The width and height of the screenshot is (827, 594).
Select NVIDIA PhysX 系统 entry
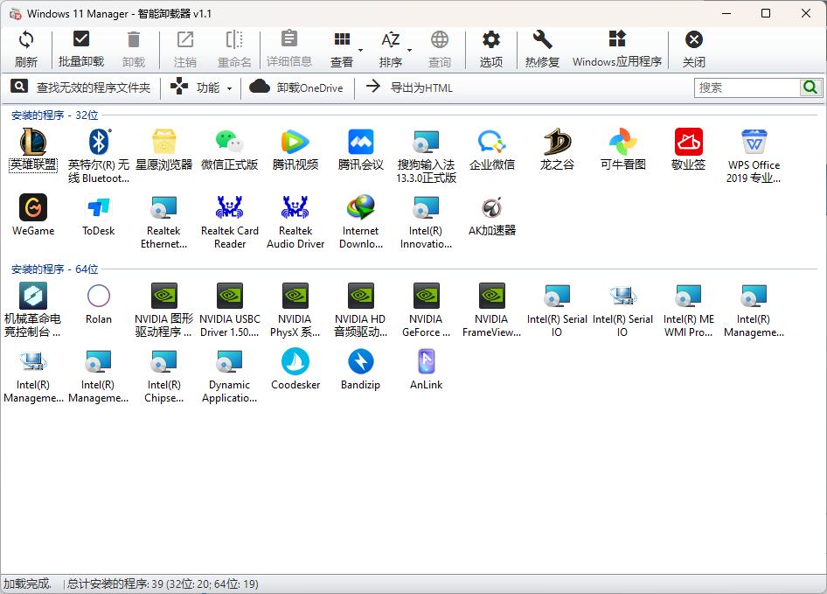pyautogui.click(x=295, y=310)
